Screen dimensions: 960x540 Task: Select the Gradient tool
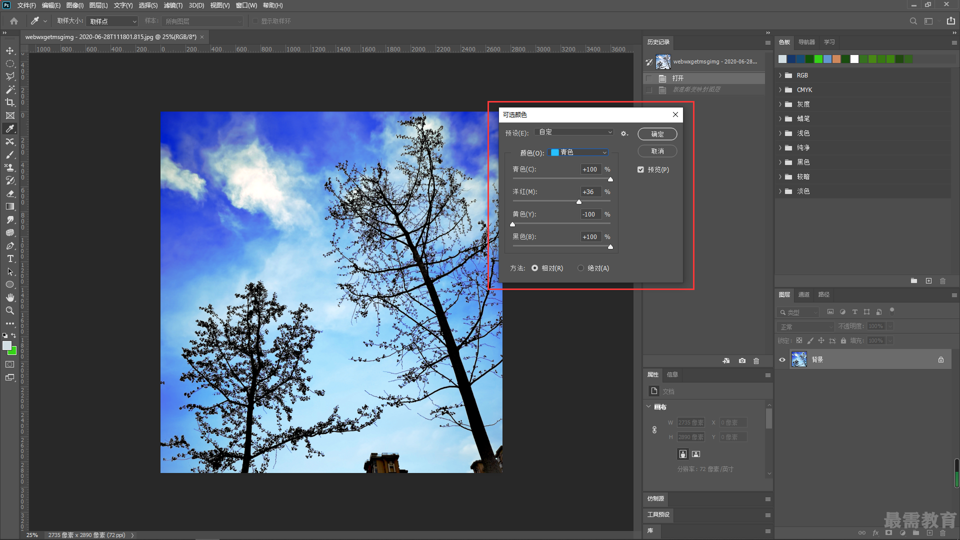(x=10, y=206)
